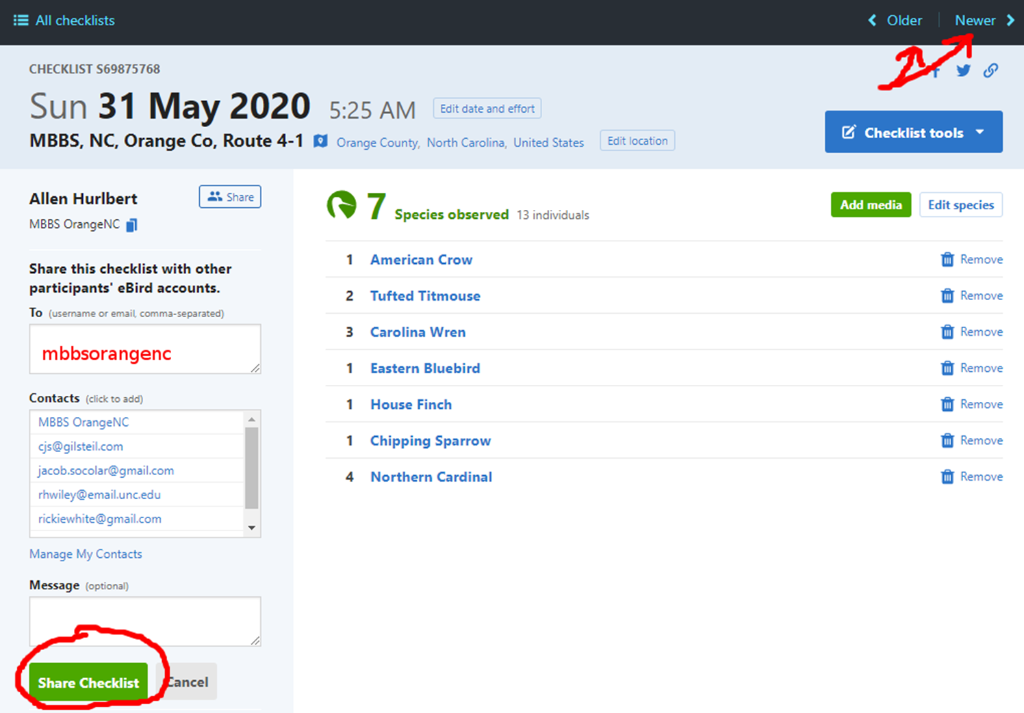Screen dimensions: 1024x713
Task: Open Carolina Wren species link
Action: click(418, 332)
